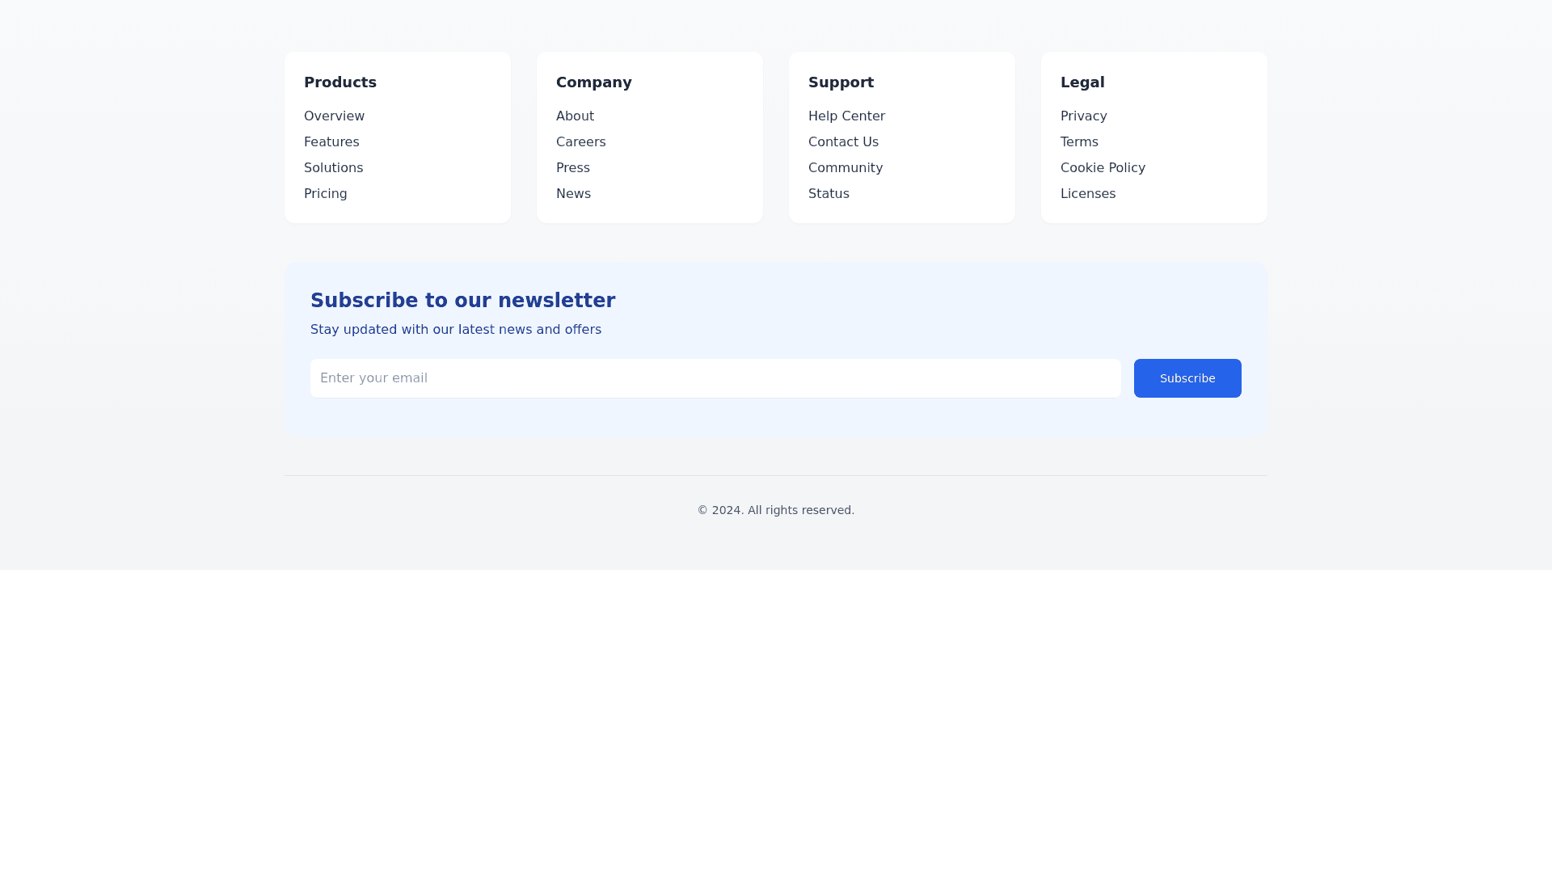View the Terms link
This screenshot has height=873, width=1552.
pos(1079,142)
